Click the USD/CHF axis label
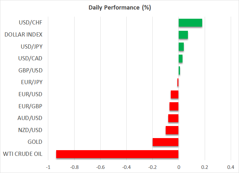This screenshot has height=173, width=239. (x=30, y=23)
